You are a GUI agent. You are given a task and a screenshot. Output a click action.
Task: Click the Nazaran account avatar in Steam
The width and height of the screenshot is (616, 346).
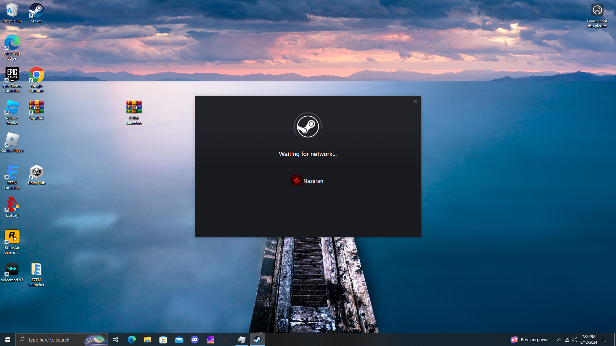296,181
